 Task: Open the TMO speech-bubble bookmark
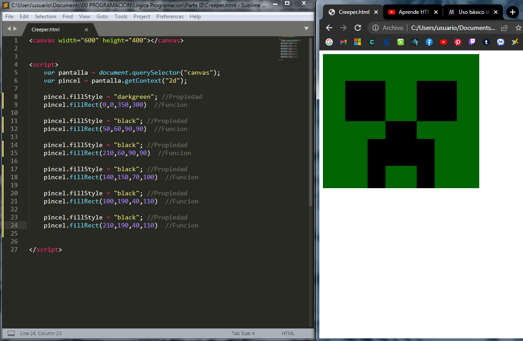tap(501, 42)
